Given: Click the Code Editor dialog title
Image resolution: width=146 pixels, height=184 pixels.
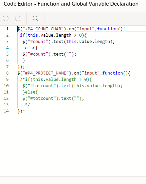Looking at the screenshot, I should [x=71, y=4].
